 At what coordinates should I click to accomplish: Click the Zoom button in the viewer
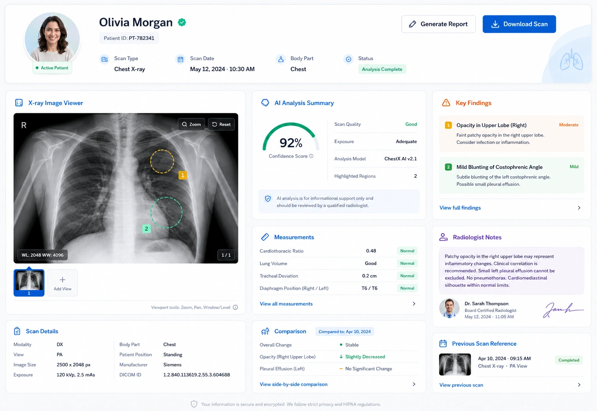click(x=191, y=124)
